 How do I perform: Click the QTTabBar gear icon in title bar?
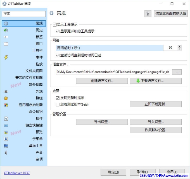[4, 4]
